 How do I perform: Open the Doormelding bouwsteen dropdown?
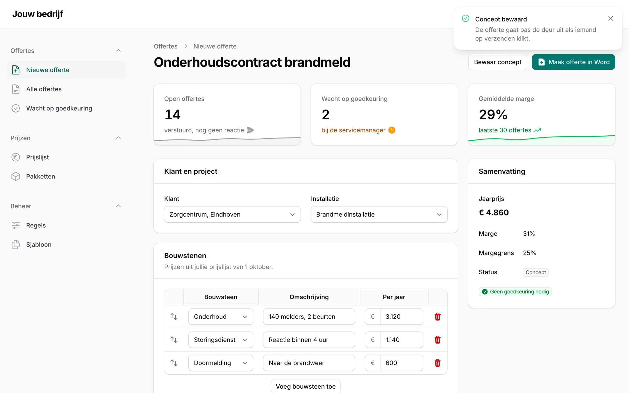tap(221, 363)
